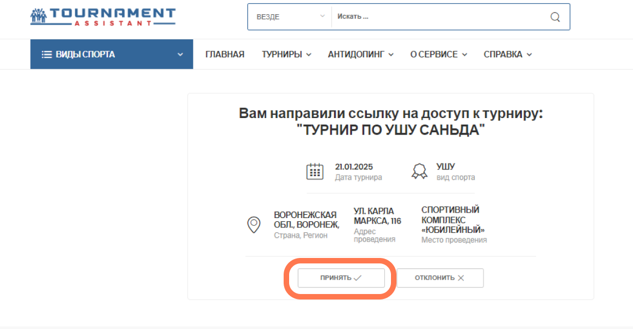The height and width of the screenshot is (329, 633).
Task: Open the ВЕЗДЕ search scope dropdown
Action: (x=290, y=17)
